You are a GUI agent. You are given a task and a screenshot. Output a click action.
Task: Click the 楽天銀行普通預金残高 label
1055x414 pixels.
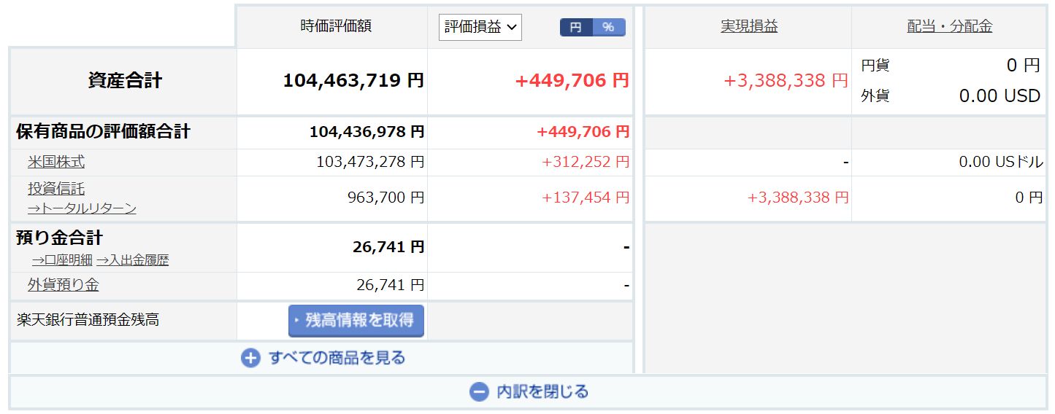[x=88, y=319]
